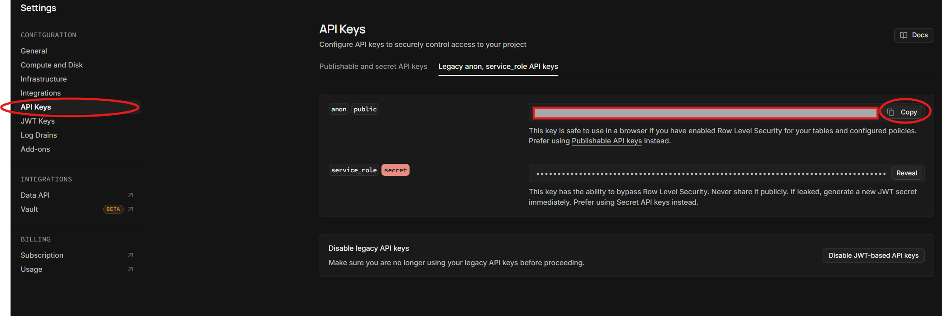Open Log Drains settings

[x=39, y=135]
